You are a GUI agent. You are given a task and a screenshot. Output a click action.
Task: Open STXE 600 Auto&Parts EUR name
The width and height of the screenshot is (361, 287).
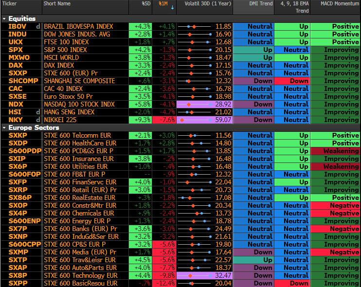[x=80, y=268]
